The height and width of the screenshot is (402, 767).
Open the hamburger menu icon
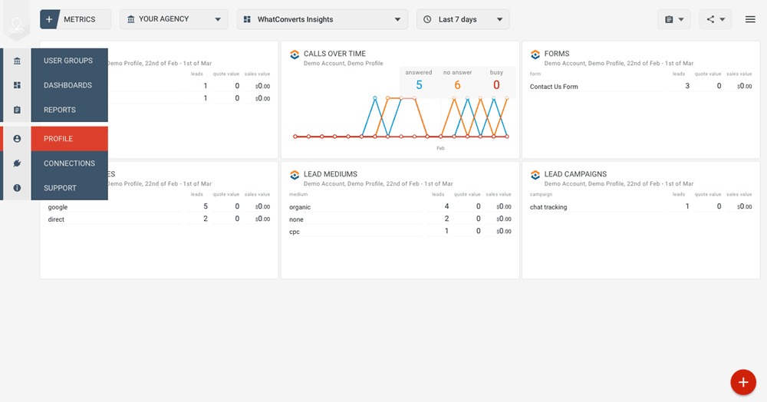[750, 19]
